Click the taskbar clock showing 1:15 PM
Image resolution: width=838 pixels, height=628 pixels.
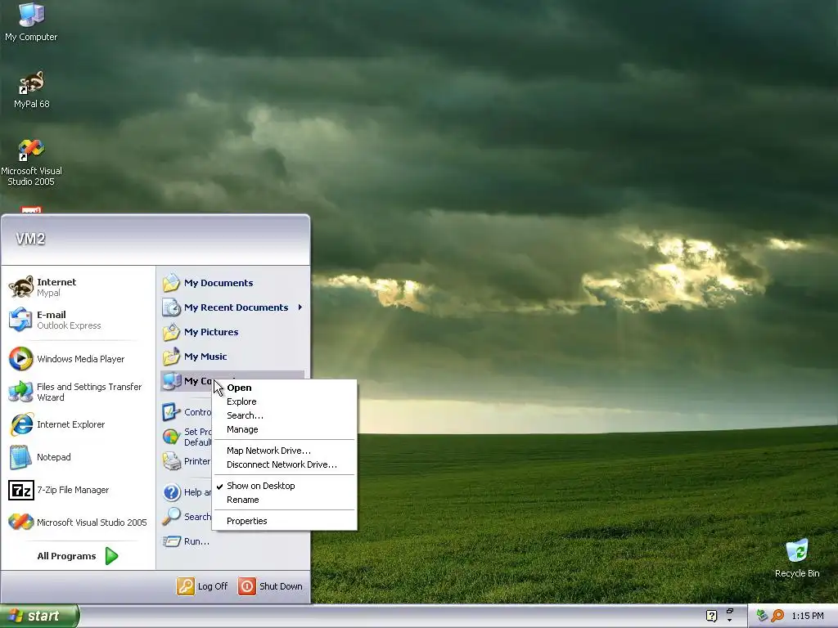tap(808, 616)
